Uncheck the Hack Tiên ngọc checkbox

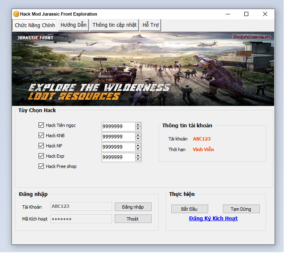41,125
